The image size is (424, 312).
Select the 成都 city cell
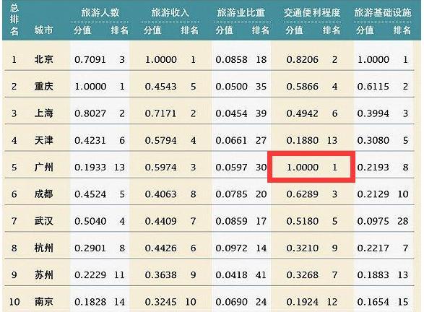[x=43, y=194]
